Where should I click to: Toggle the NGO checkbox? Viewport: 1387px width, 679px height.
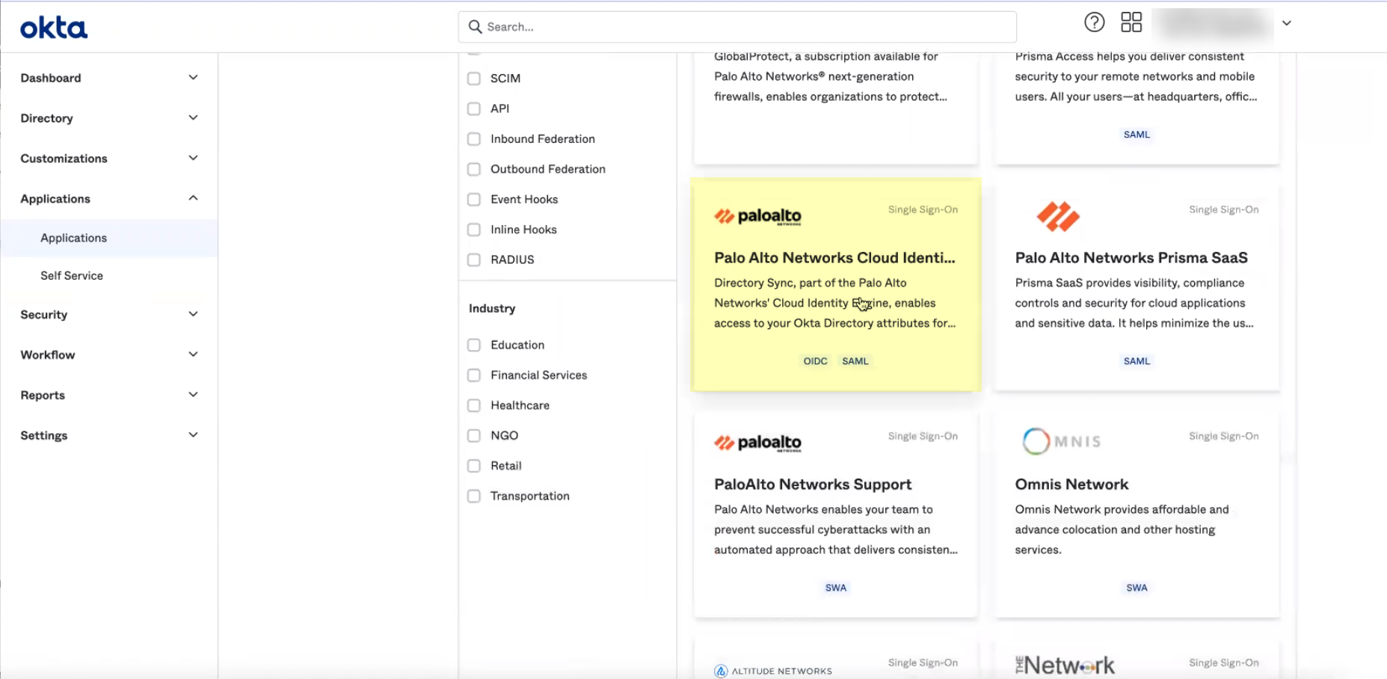click(473, 435)
